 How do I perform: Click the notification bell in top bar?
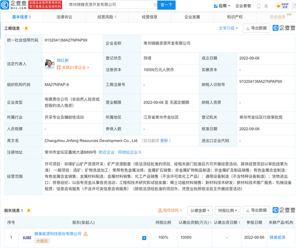(x=266, y=6)
